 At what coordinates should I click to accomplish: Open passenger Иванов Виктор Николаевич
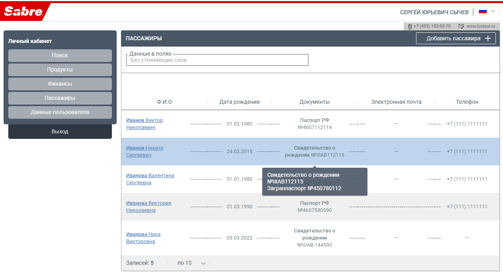pos(144,124)
